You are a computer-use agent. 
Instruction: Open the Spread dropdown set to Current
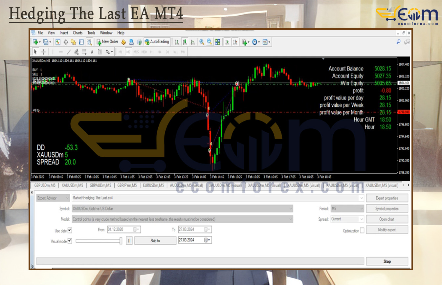tap(362, 219)
